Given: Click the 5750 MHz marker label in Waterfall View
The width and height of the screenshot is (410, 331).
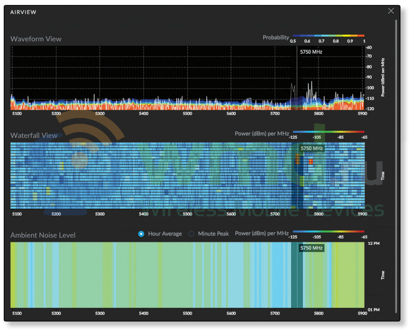Looking at the screenshot, I should (312, 149).
